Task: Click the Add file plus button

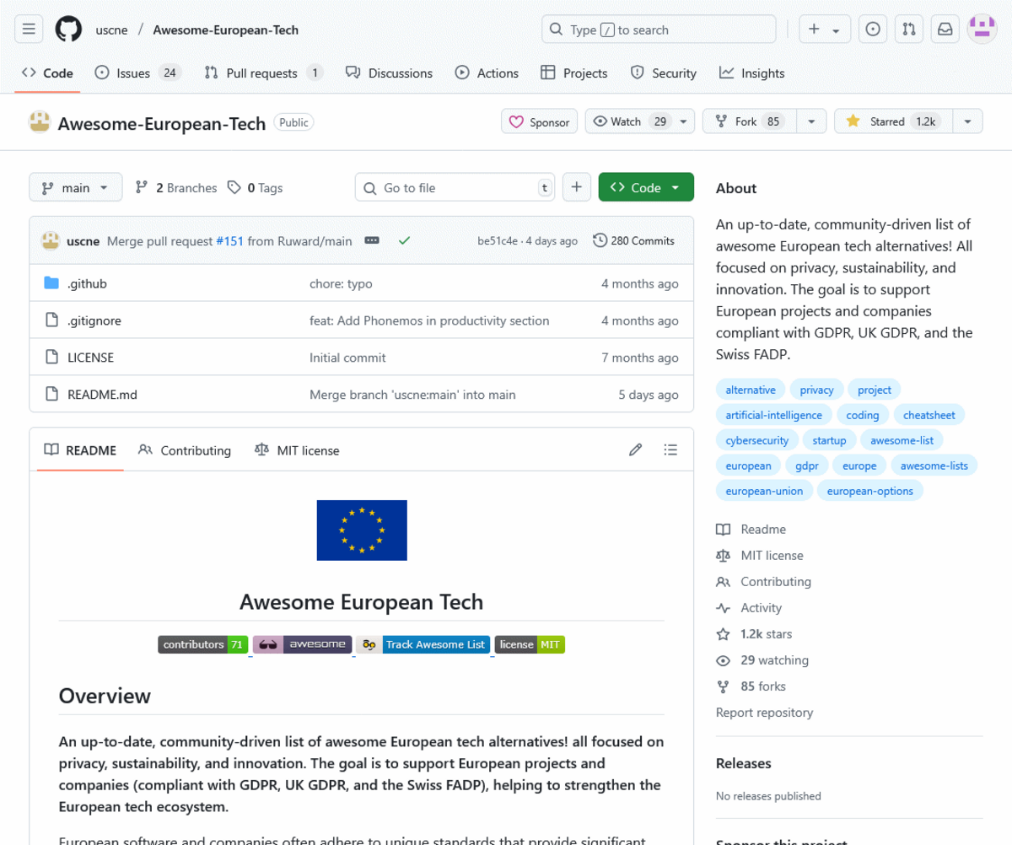Action: point(576,187)
